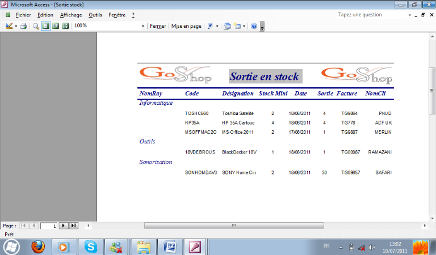This screenshot has height=255, width=436.
Task: Open the Fichier menu
Action: tap(23, 15)
